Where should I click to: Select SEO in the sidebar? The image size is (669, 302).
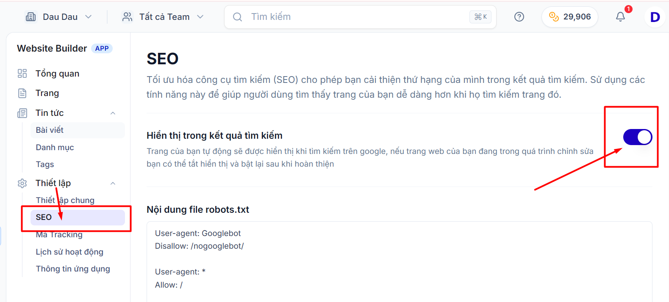(x=78, y=217)
